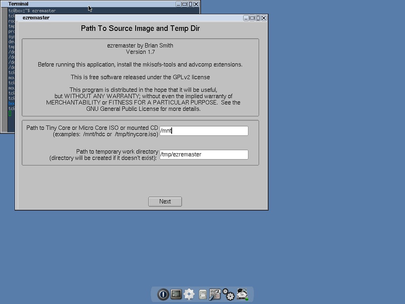
Task: Select the temporary work directory input field
Action: [204, 154]
